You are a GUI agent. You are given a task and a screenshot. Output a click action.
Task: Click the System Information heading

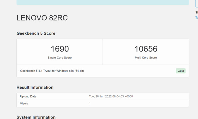pos(36,117)
